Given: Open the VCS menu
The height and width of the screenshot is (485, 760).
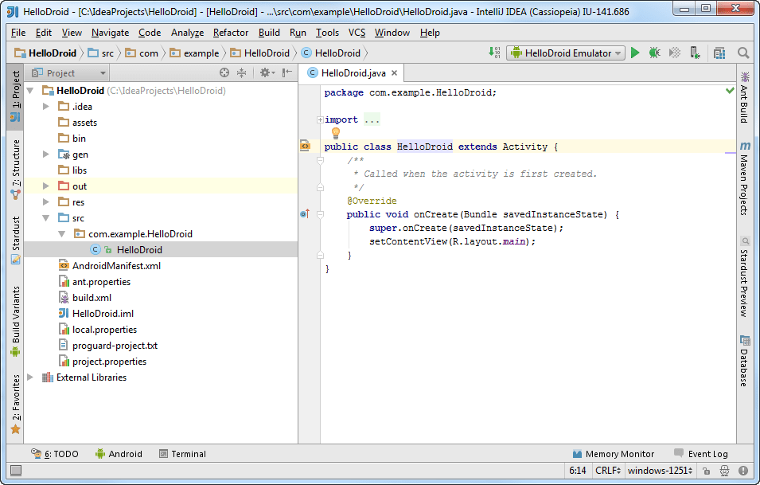Looking at the screenshot, I should [357, 33].
